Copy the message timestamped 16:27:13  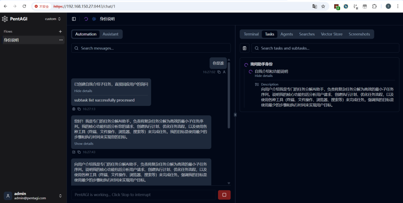(79, 109)
